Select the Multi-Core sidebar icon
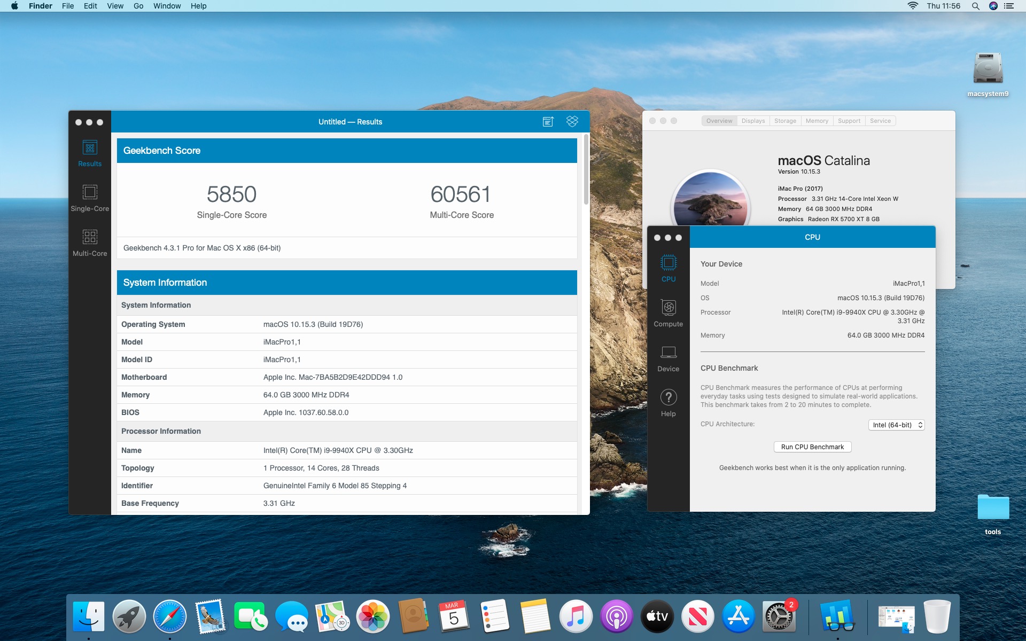 click(90, 237)
